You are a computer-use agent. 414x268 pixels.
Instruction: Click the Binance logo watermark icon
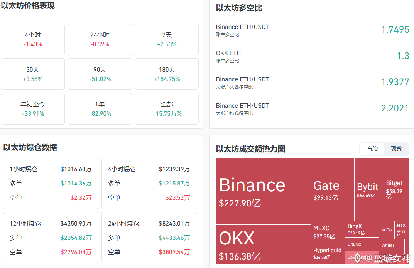[x=358, y=258]
